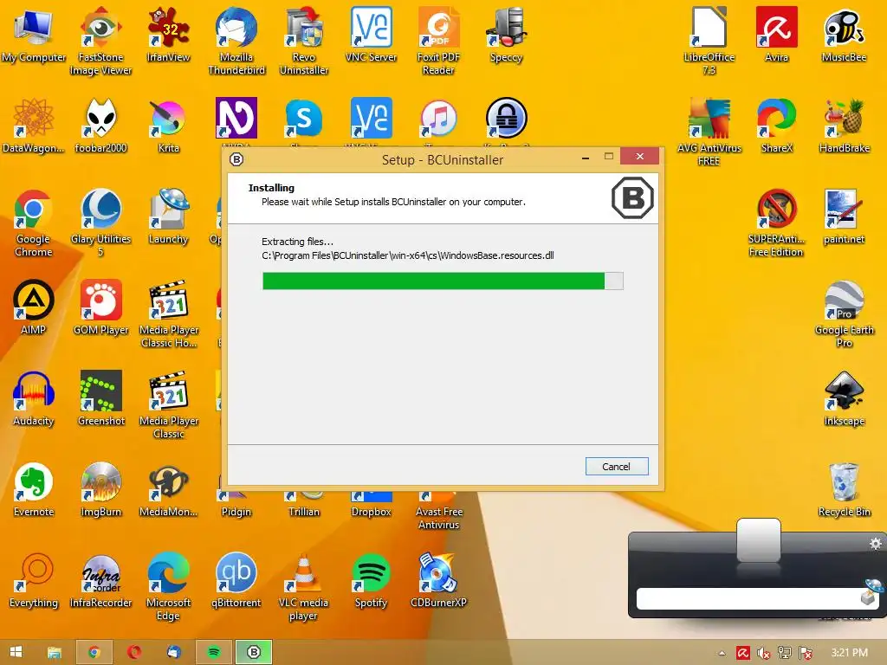Open My Computer desktop icon
The width and height of the screenshot is (887, 665).
pyautogui.click(x=34, y=36)
